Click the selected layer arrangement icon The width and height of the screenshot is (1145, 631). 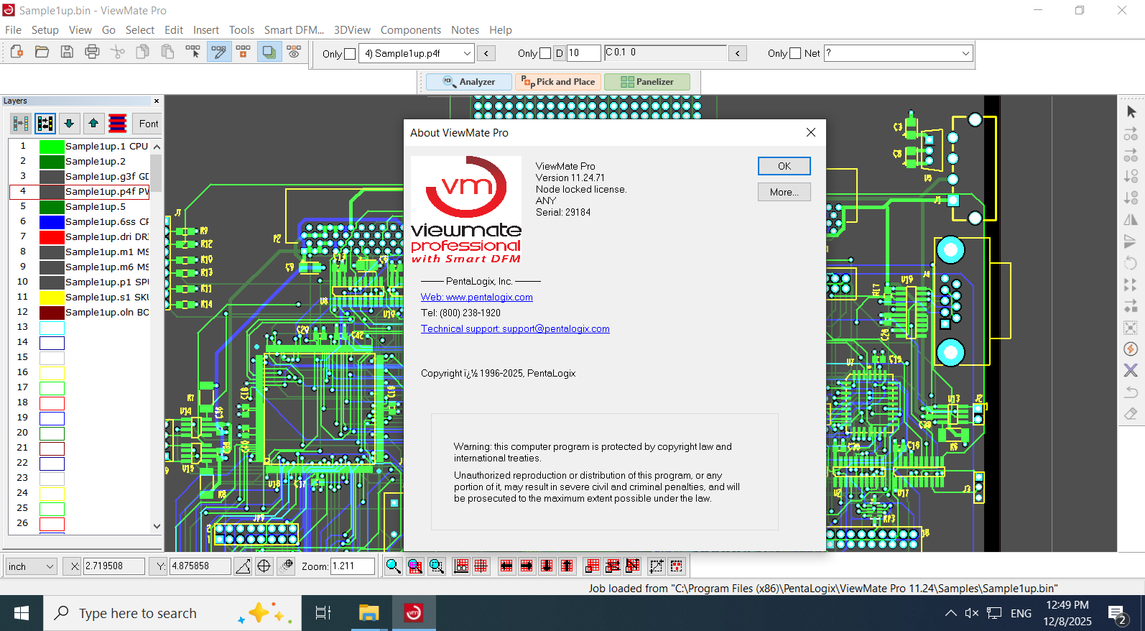[45, 124]
